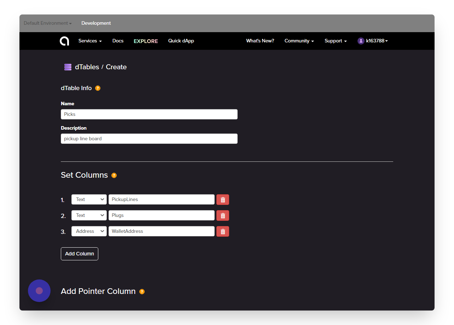The width and height of the screenshot is (454, 325).
Task: Delete the Plugs column with trash icon
Action: click(223, 215)
